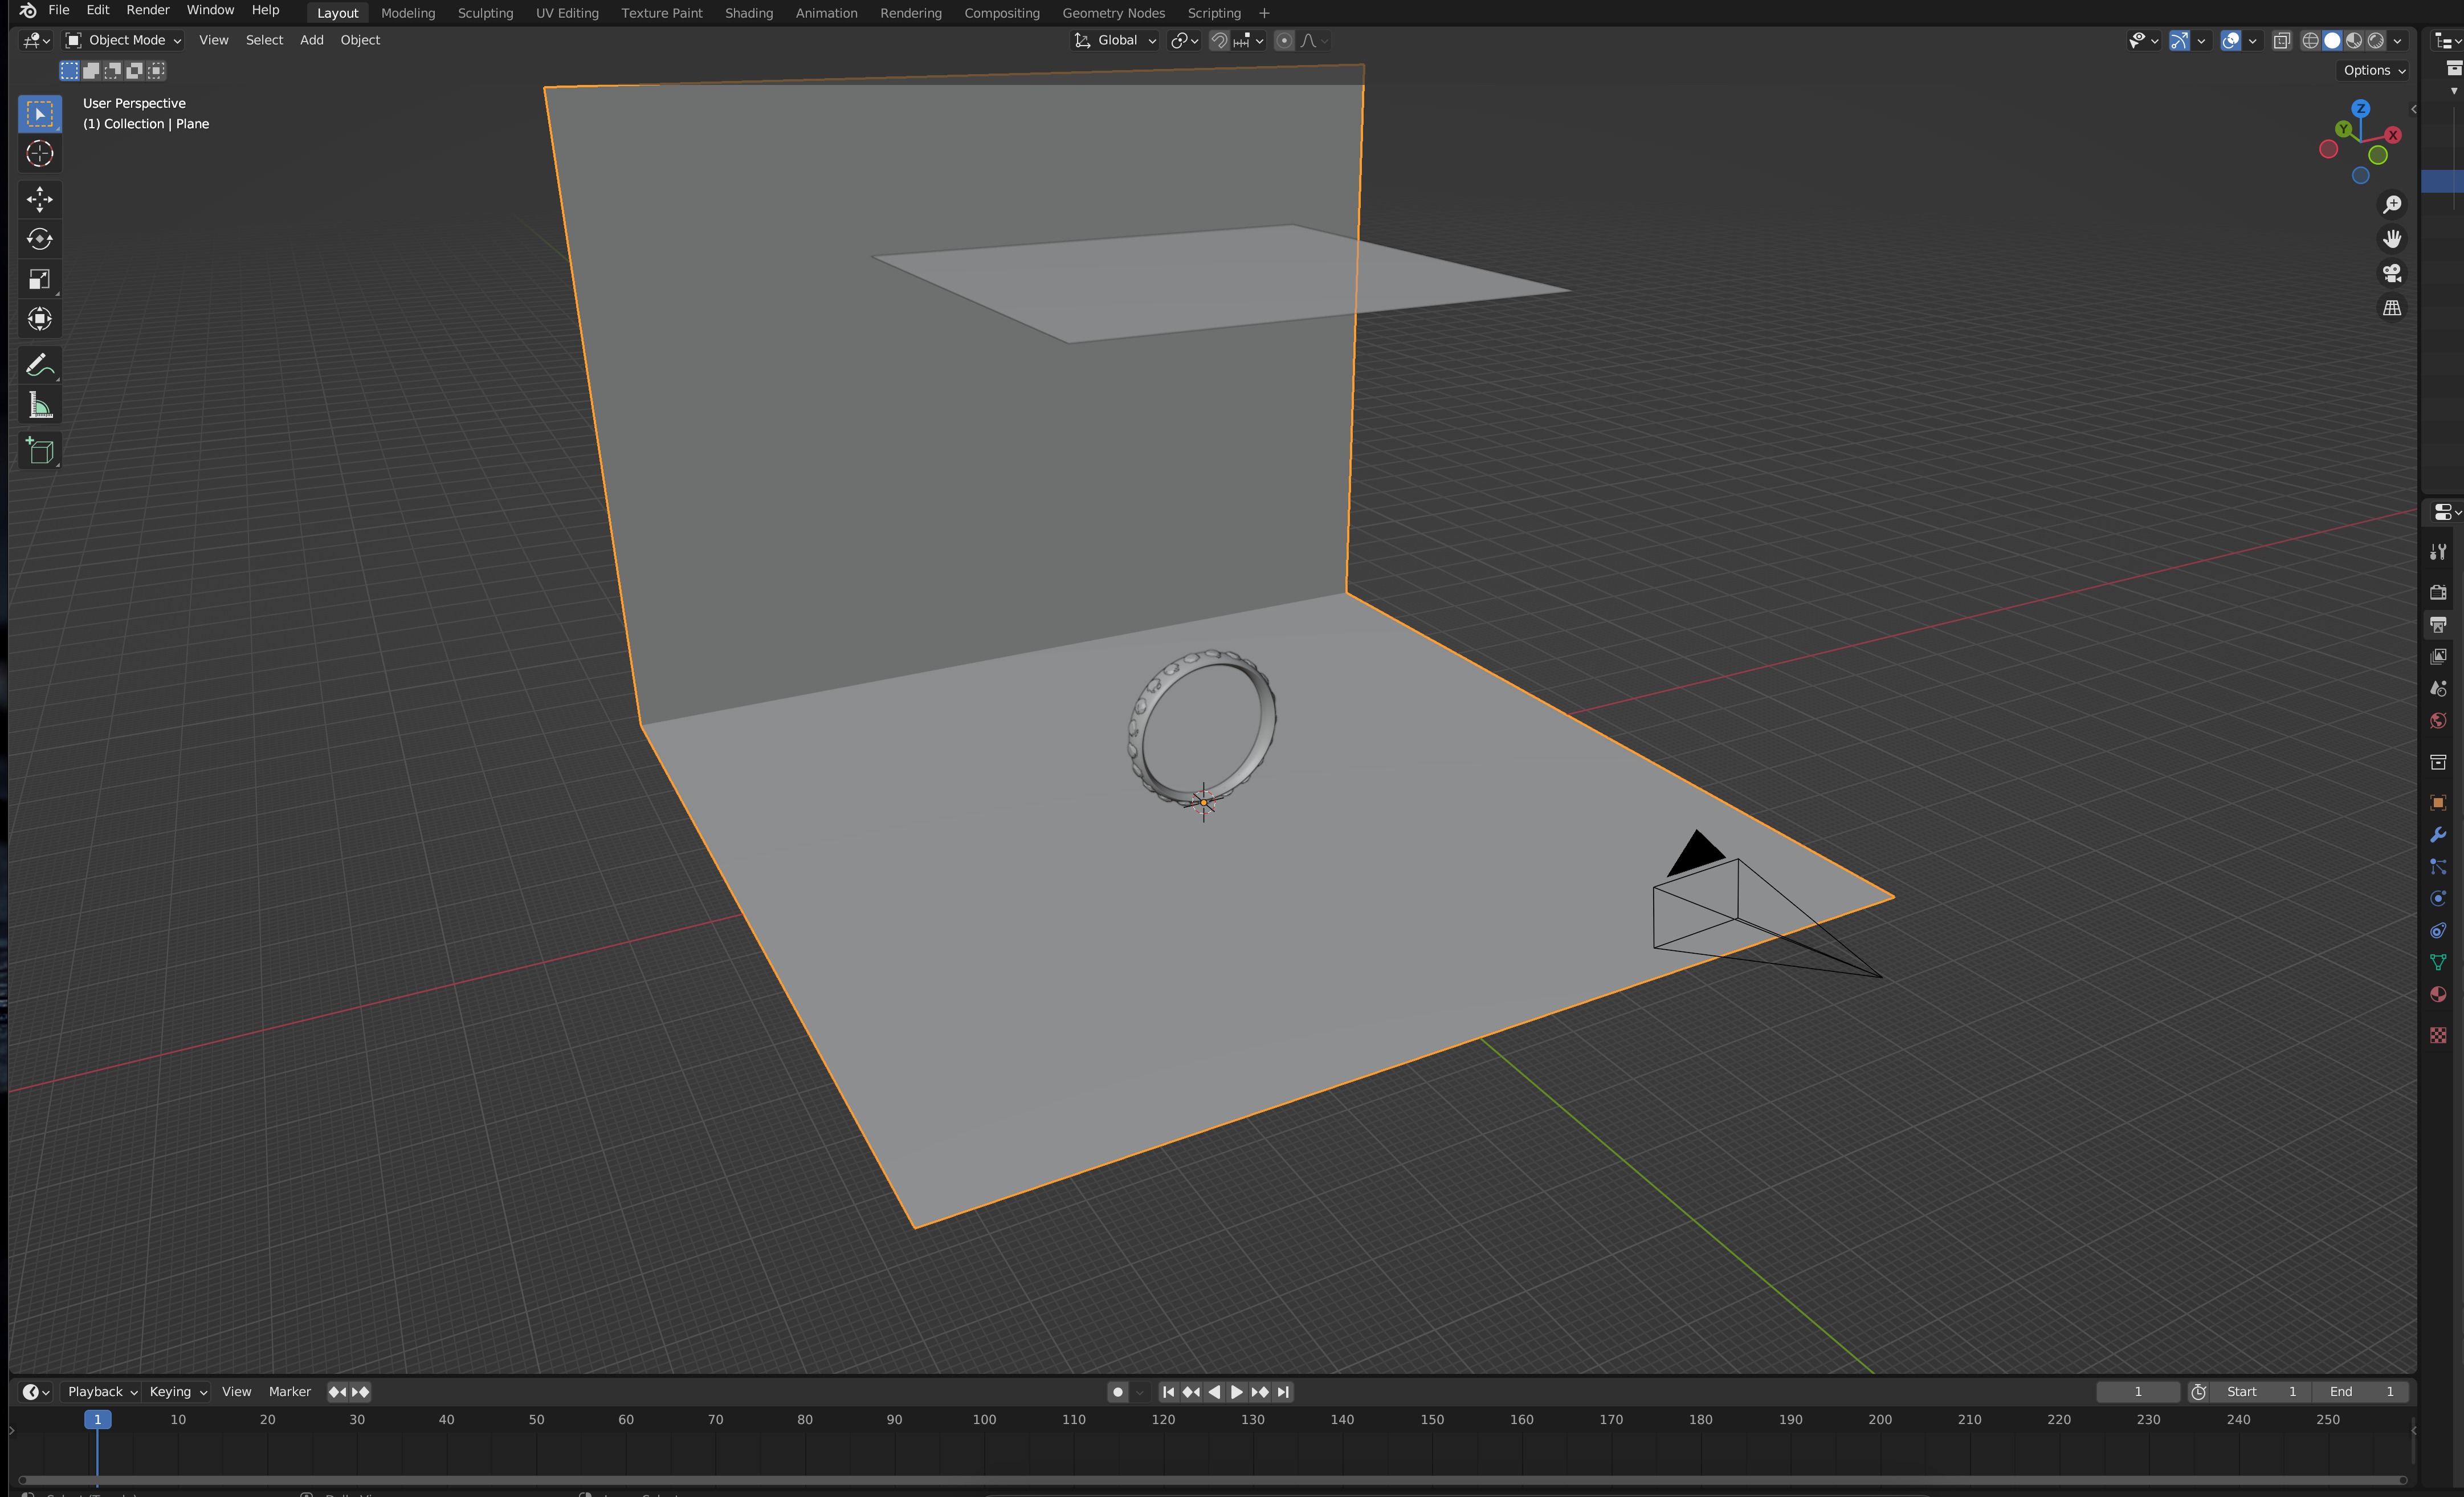Select the Scale tool
This screenshot has height=1497, width=2464.
pyautogui.click(x=40, y=279)
